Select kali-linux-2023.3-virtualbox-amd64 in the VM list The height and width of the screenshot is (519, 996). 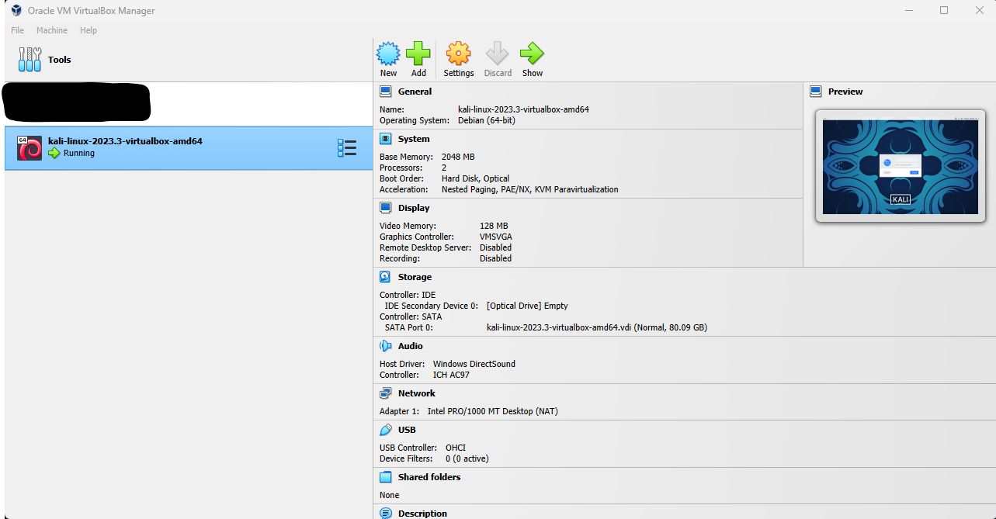pyautogui.click(x=189, y=148)
